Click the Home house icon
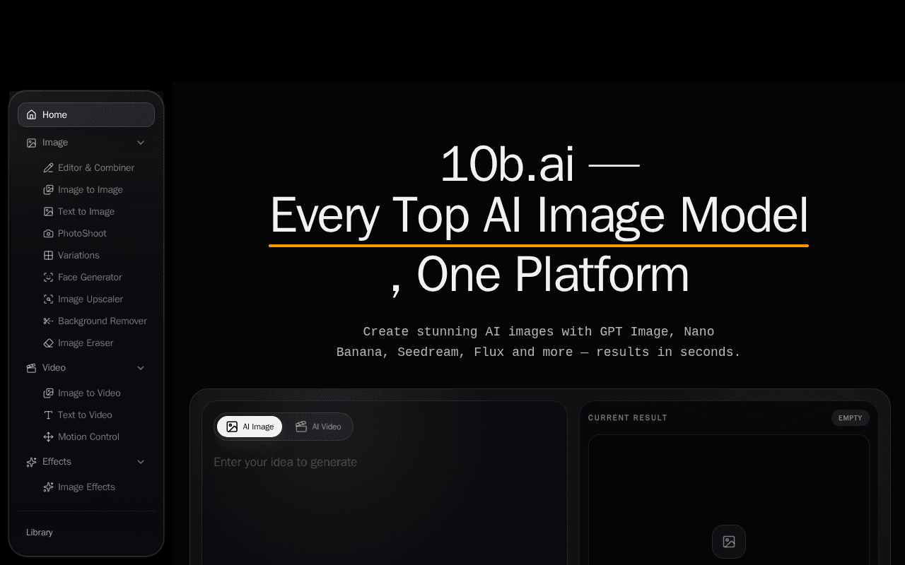Image resolution: width=905 pixels, height=565 pixels. 32,114
